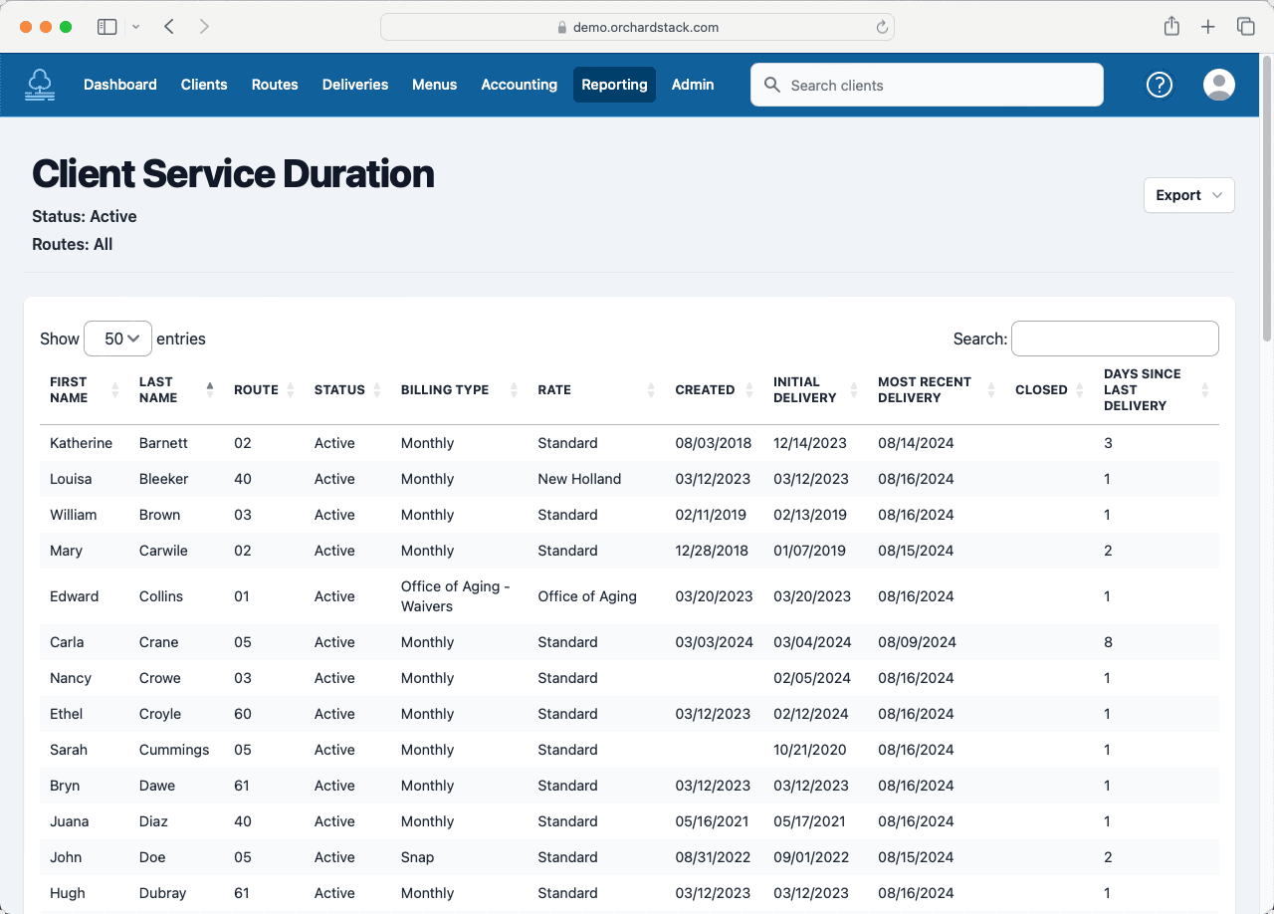Show the Safari tab overview icon
The image size is (1274, 914).
tap(1245, 27)
